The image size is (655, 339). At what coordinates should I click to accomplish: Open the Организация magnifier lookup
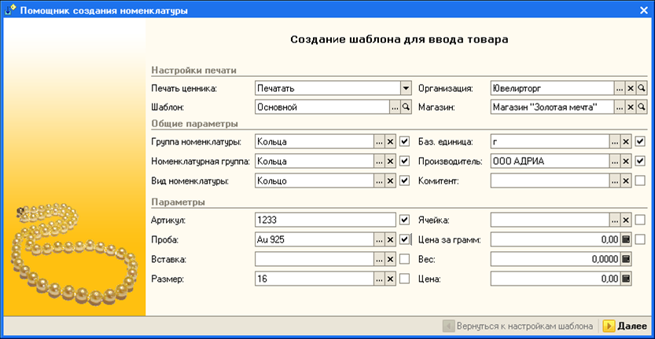[x=642, y=89]
